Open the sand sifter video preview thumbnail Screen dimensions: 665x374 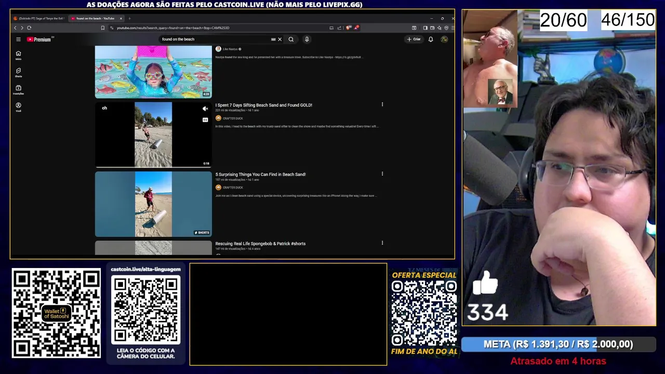(153, 135)
